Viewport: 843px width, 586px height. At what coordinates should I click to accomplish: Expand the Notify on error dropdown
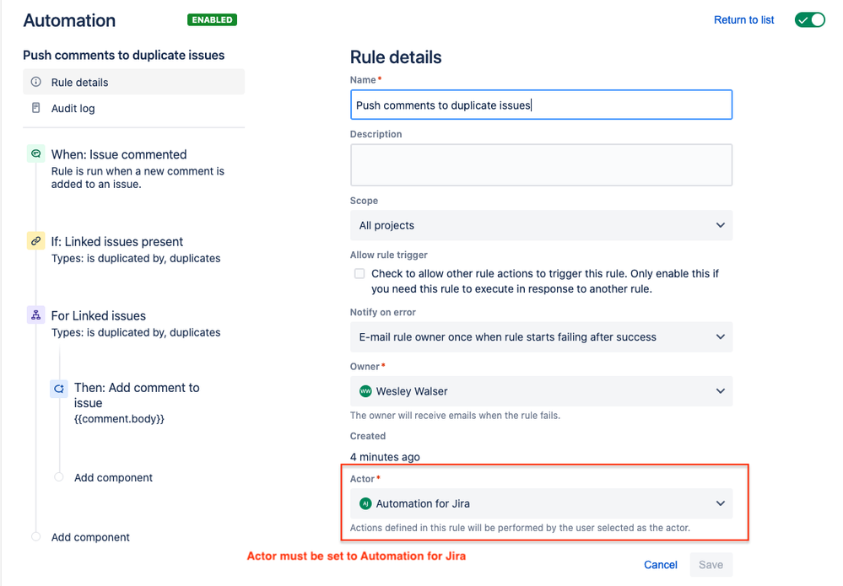(x=541, y=337)
